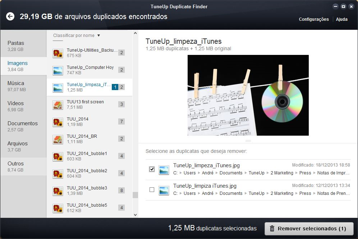Click the file list scrollbar thumb
Viewport: 358px width, 239px height.
(x=136, y=195)
